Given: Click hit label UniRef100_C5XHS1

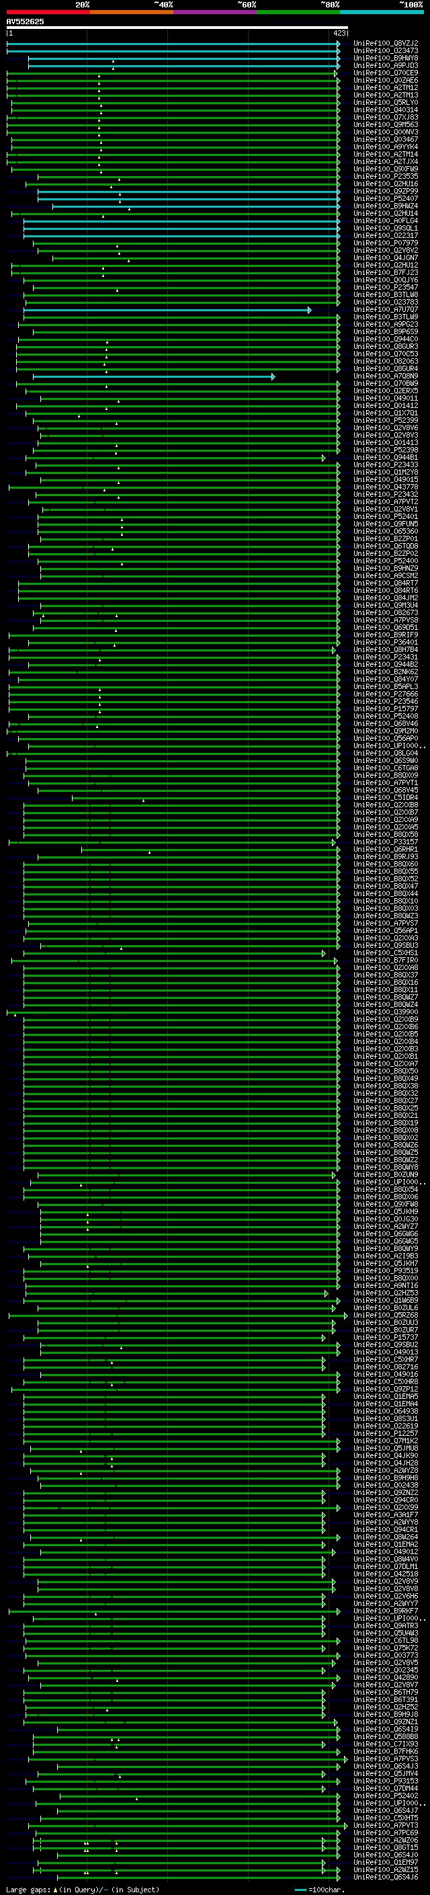Looking at the screenshot, I should pyautogui.click(x=385, y=953).
